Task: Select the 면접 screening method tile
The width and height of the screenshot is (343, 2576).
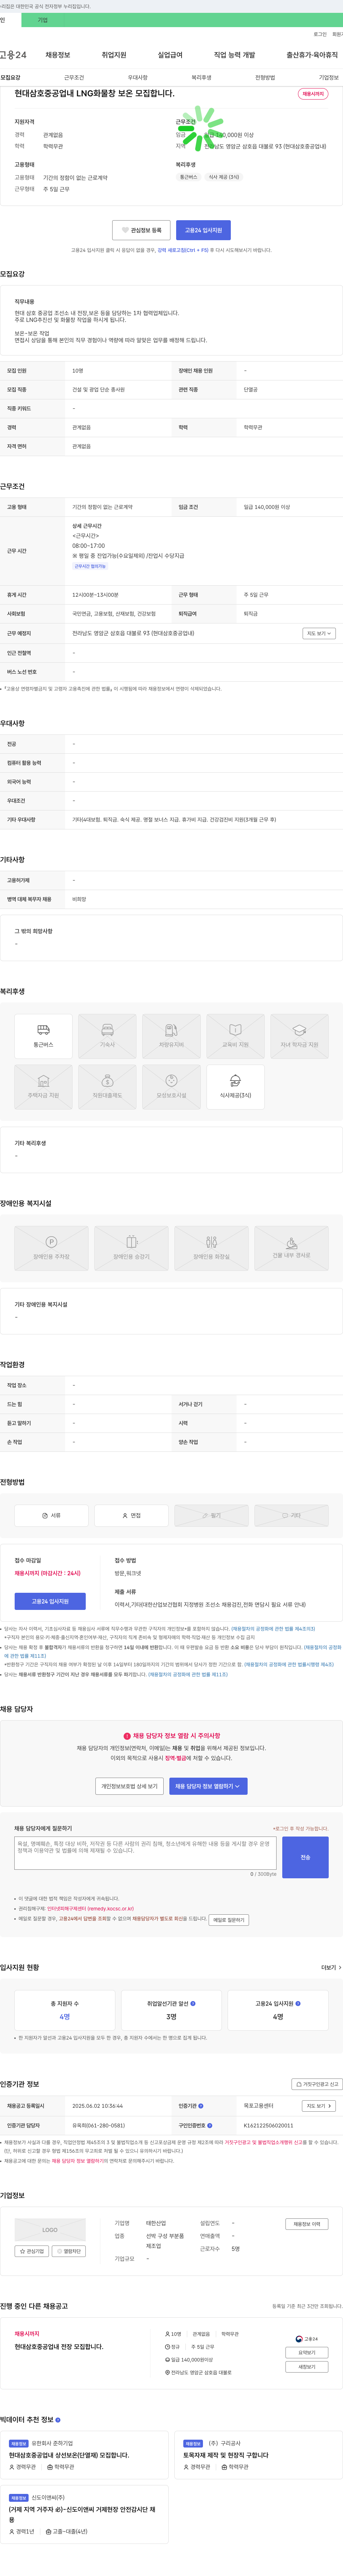Action: [x=131, y=1515]
